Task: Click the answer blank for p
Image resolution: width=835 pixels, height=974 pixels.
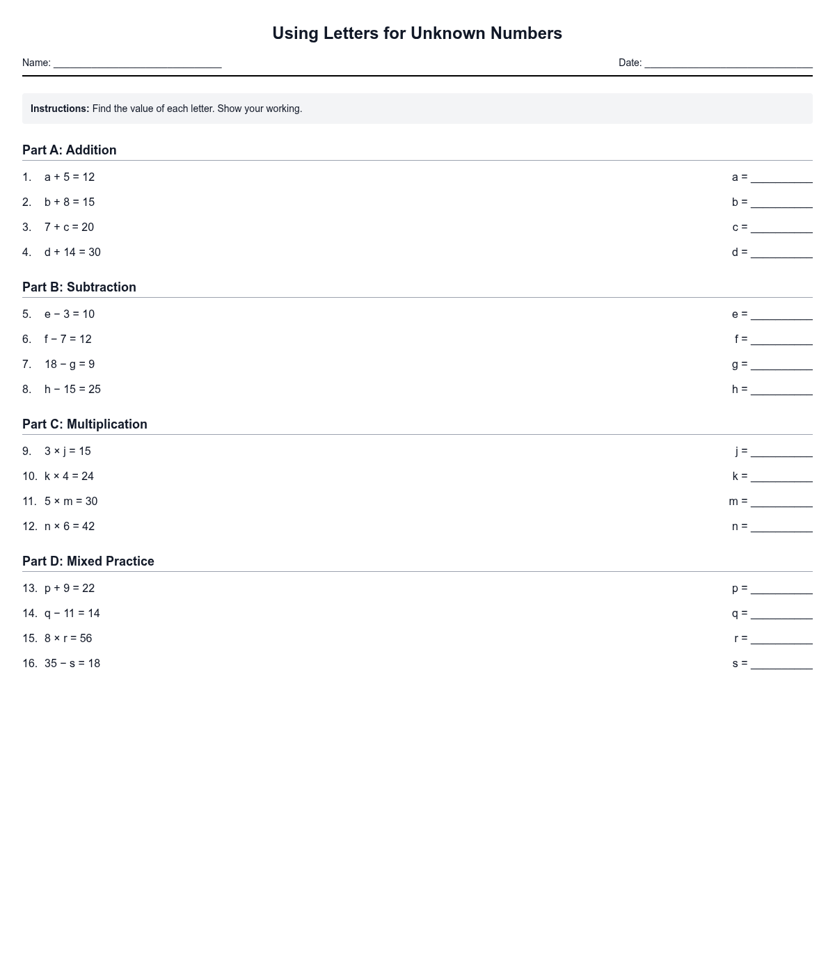Action: [x=781, y=589]
